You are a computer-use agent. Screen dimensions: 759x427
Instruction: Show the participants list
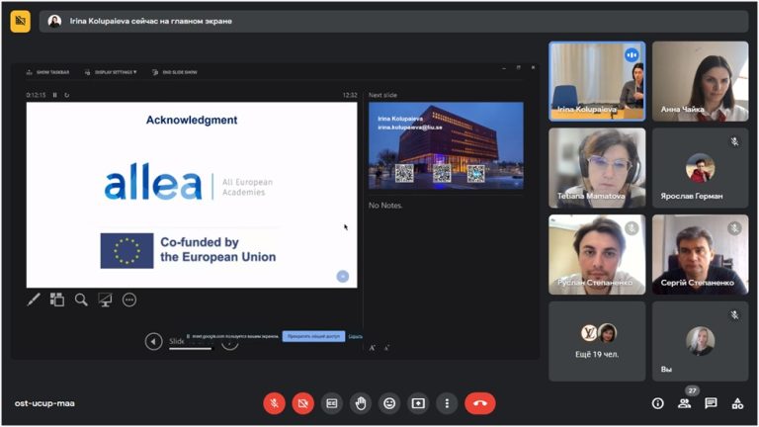point(684,403)
